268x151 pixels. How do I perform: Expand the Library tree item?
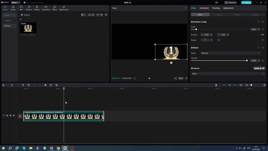(x=9, y=26)
